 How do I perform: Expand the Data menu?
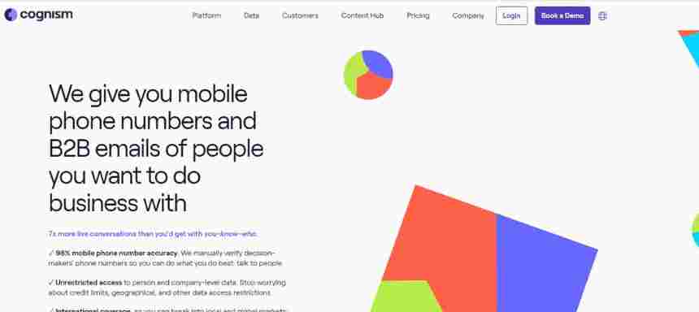pos(251,15)
